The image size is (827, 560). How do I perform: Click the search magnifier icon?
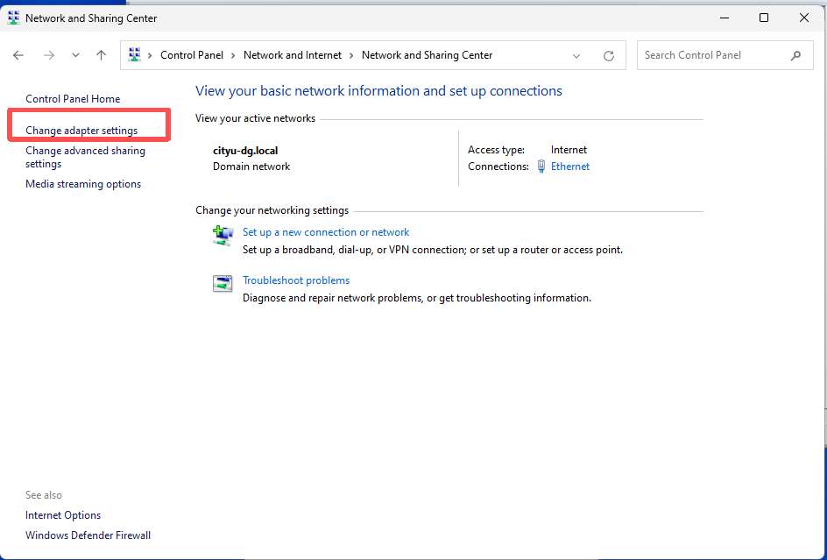click(x=795, y=55)
